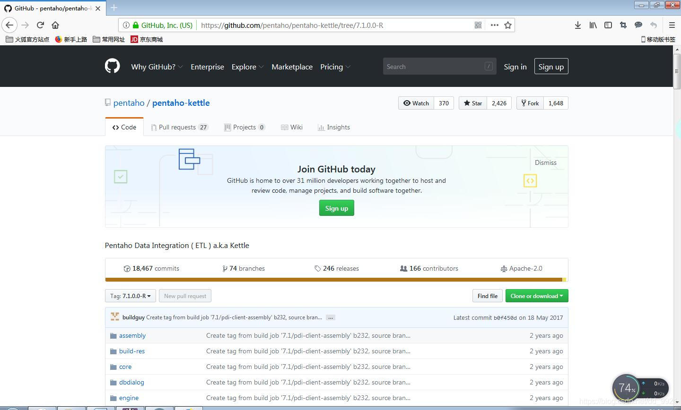Click the GitHub octocat logo

(x=113, y=66)
